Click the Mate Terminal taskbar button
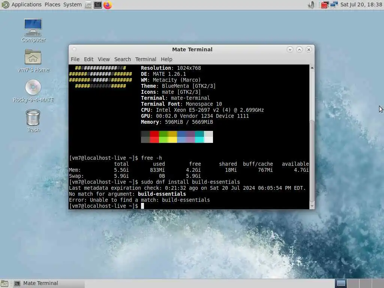The image size is (384, 288). 48,283
